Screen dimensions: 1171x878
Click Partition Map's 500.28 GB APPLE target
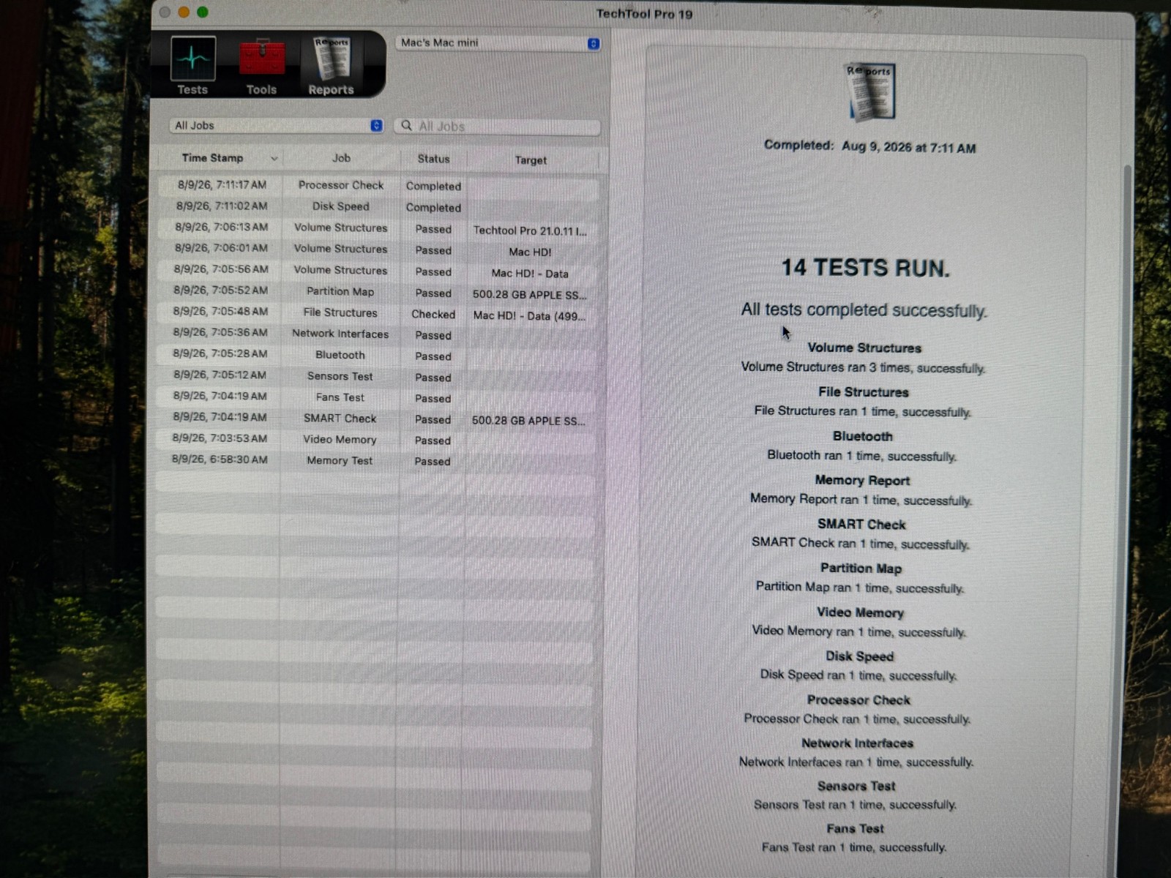529,295
